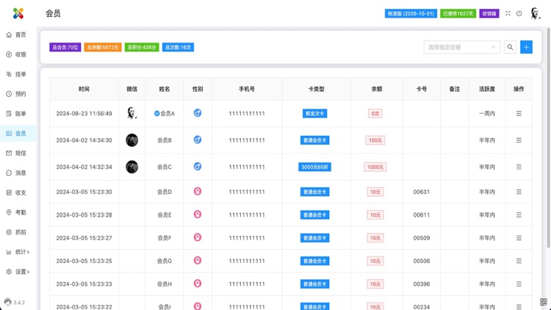Open actions menu for 会员D

click(519, 192)
